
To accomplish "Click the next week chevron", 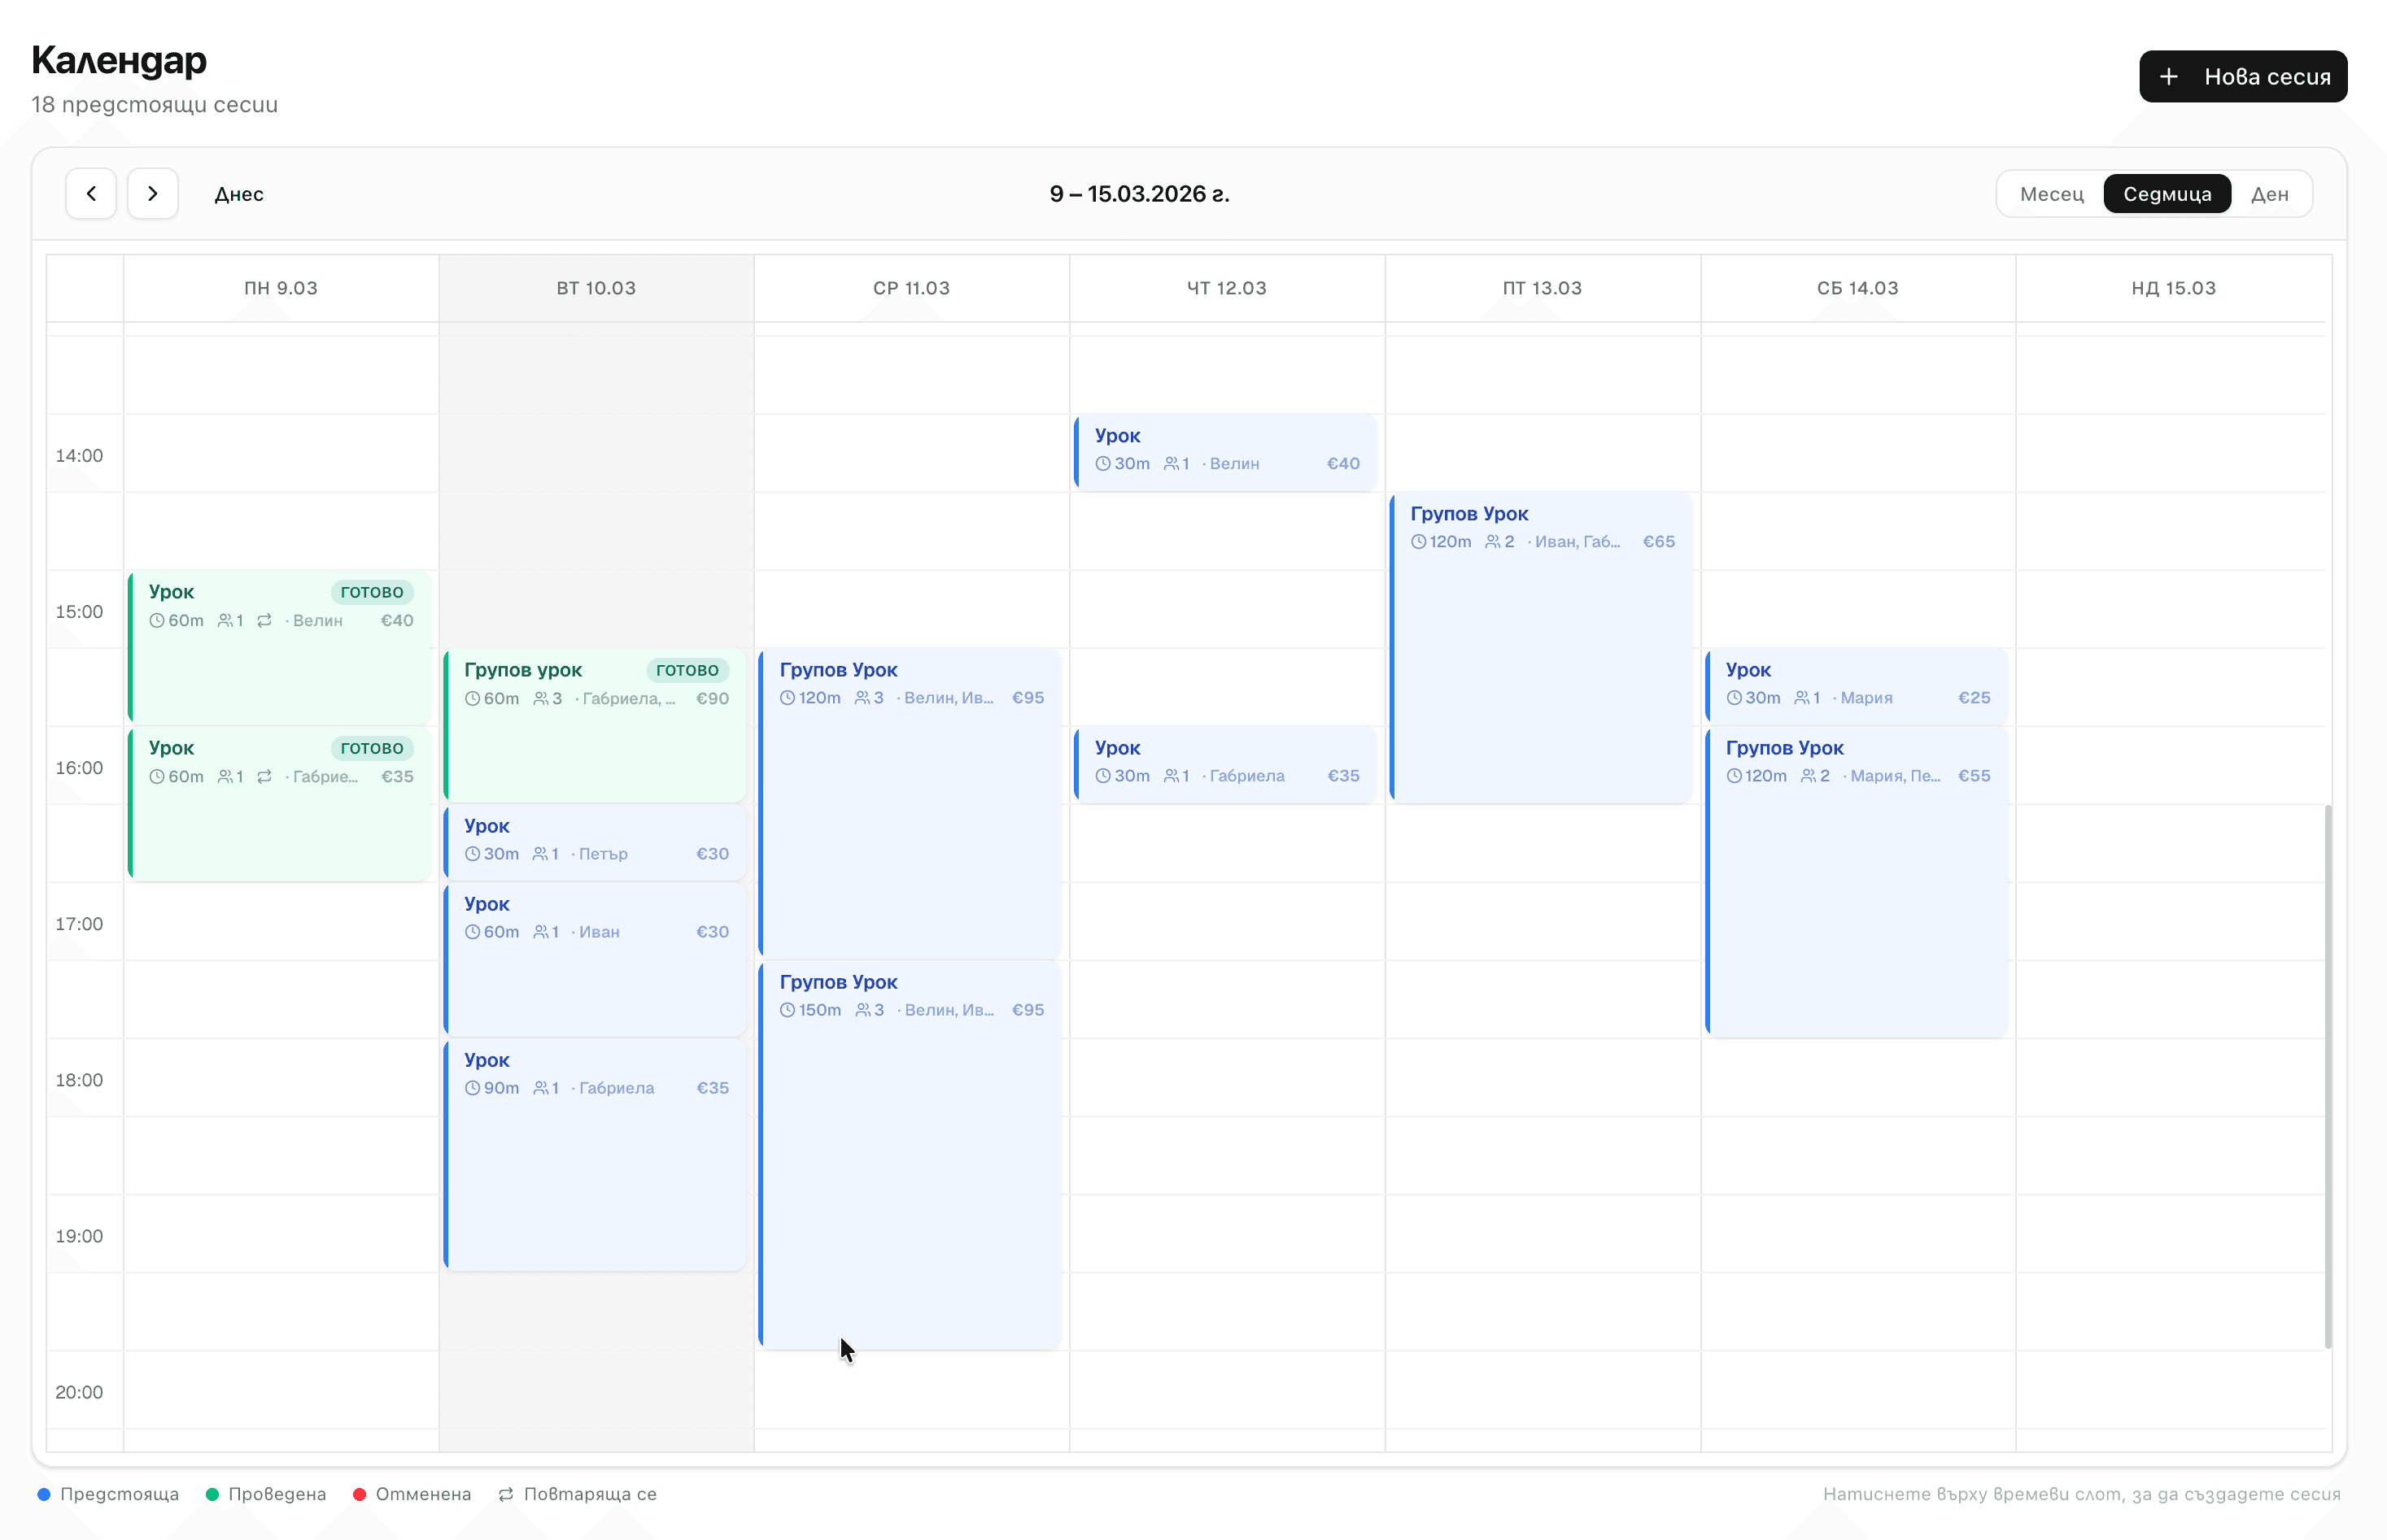I will coord(153,193).
